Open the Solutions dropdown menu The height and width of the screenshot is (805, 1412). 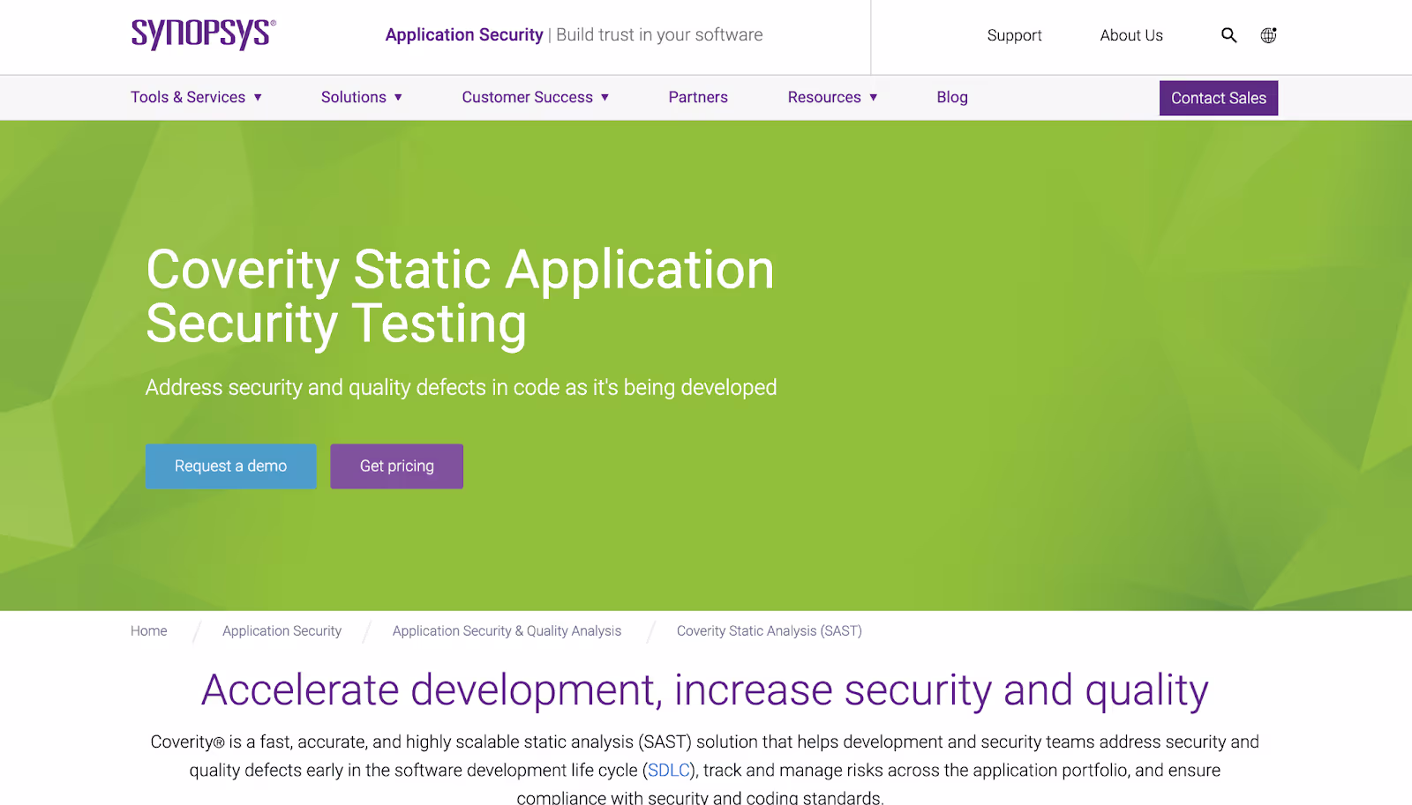[x=361, y=97]
